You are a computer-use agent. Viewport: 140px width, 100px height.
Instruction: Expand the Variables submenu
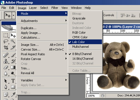point(42,80)
